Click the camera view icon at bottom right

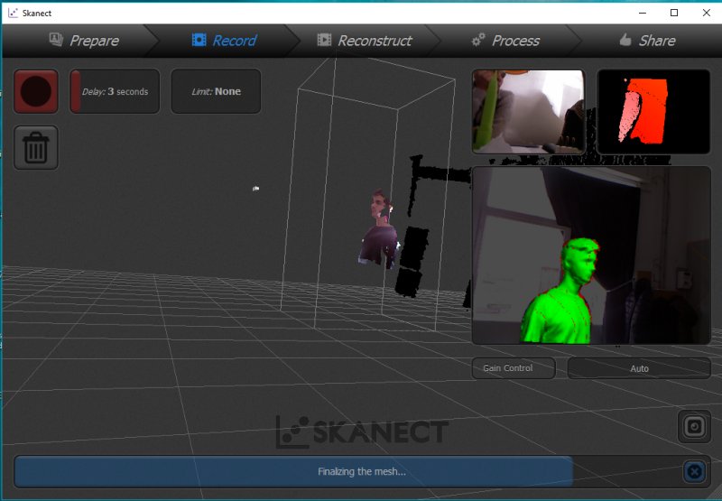[x=694, y=426]
